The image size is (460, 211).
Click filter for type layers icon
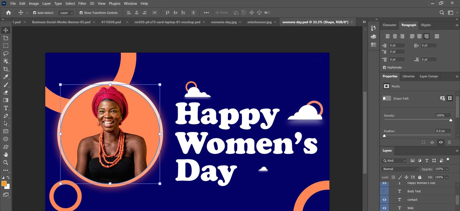(x=427, y=160)
